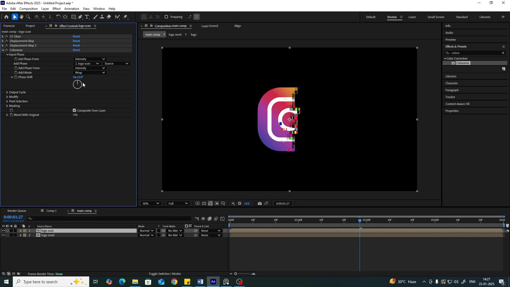Click the logo revel breadcrumb
510x287 pixels.
(175, 35)
